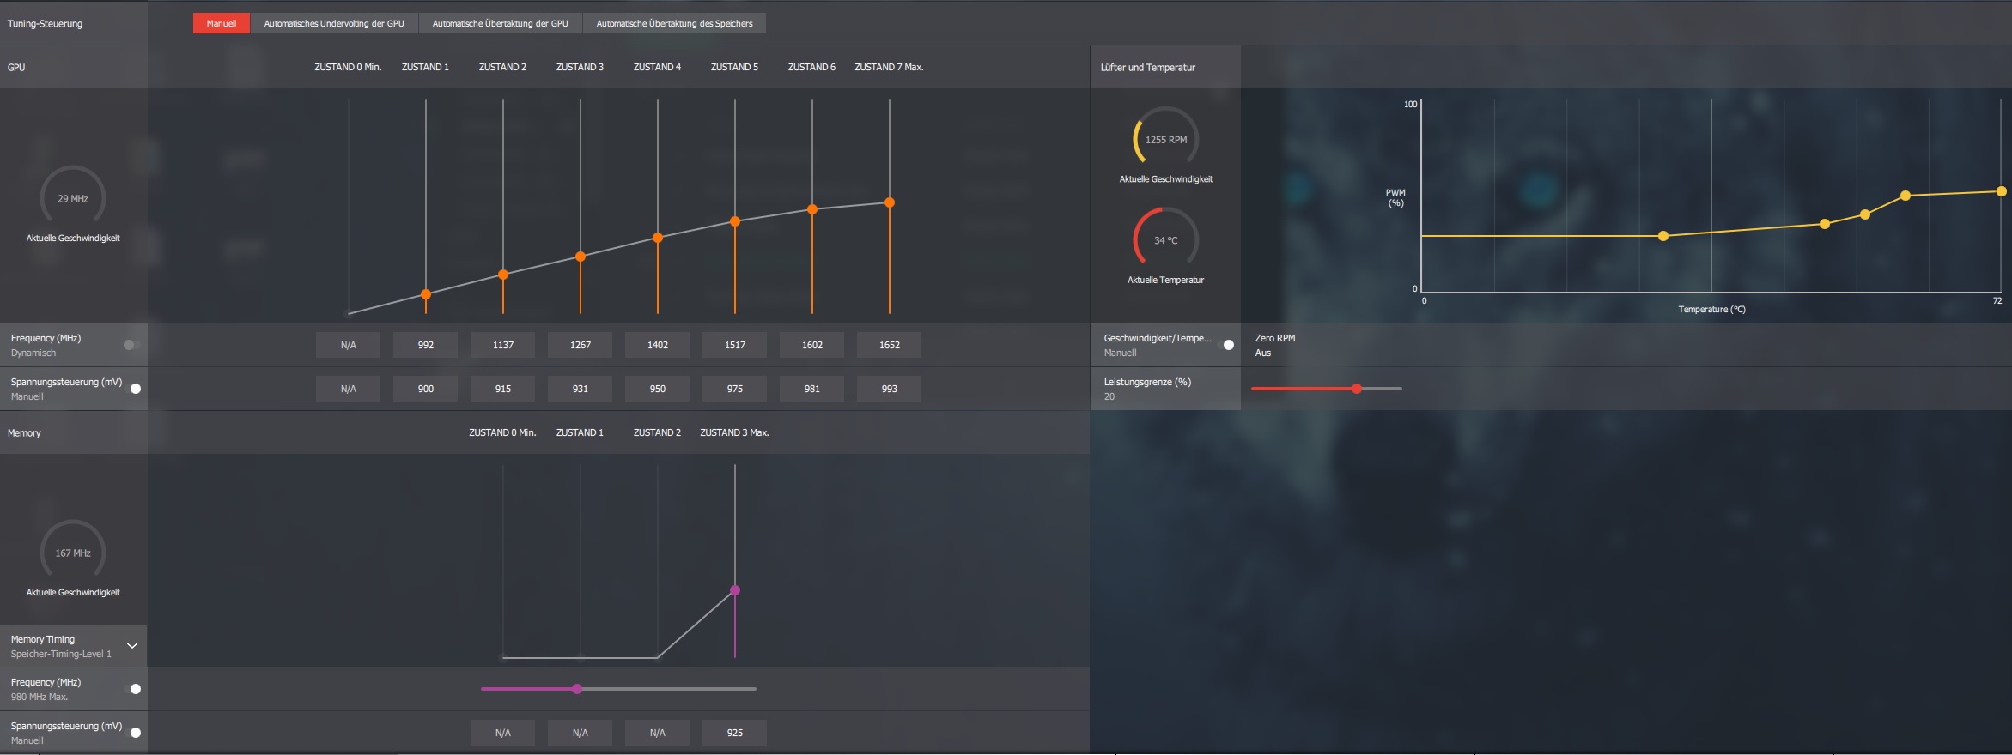Viewport: 2012px width, 755px height.
Task: Adjust the Leistungsgrenze (%) slider handle
Action: click(x=1357, y=389)
